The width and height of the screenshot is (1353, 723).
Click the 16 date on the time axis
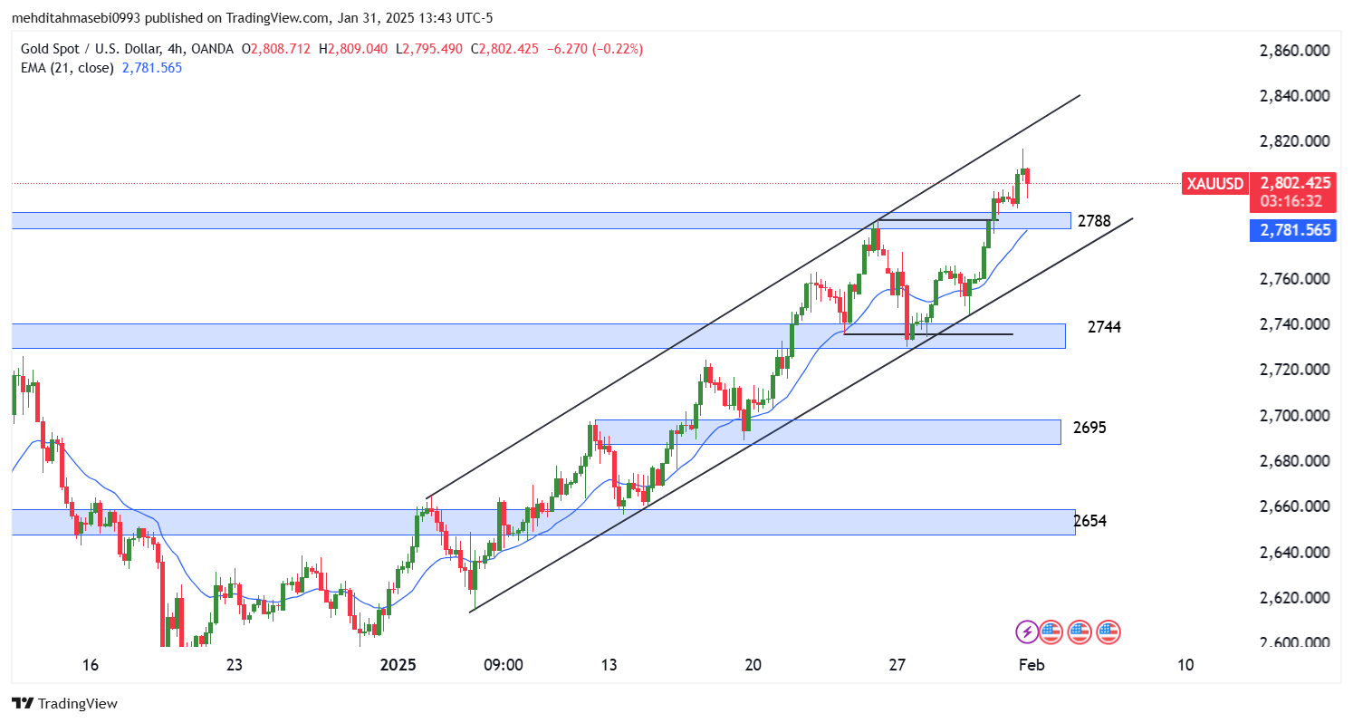point(90,665)
